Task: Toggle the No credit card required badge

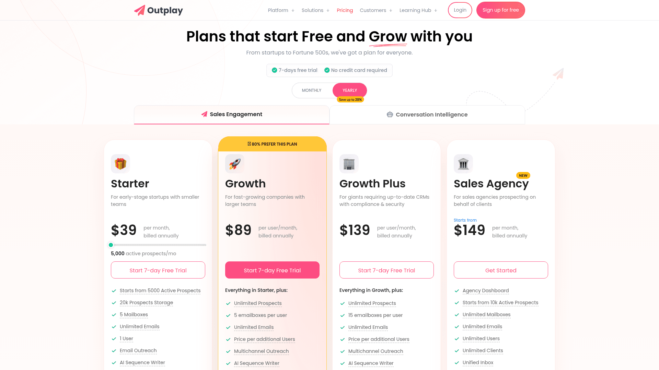Action: pyautogui.click(x=356, y=70)
